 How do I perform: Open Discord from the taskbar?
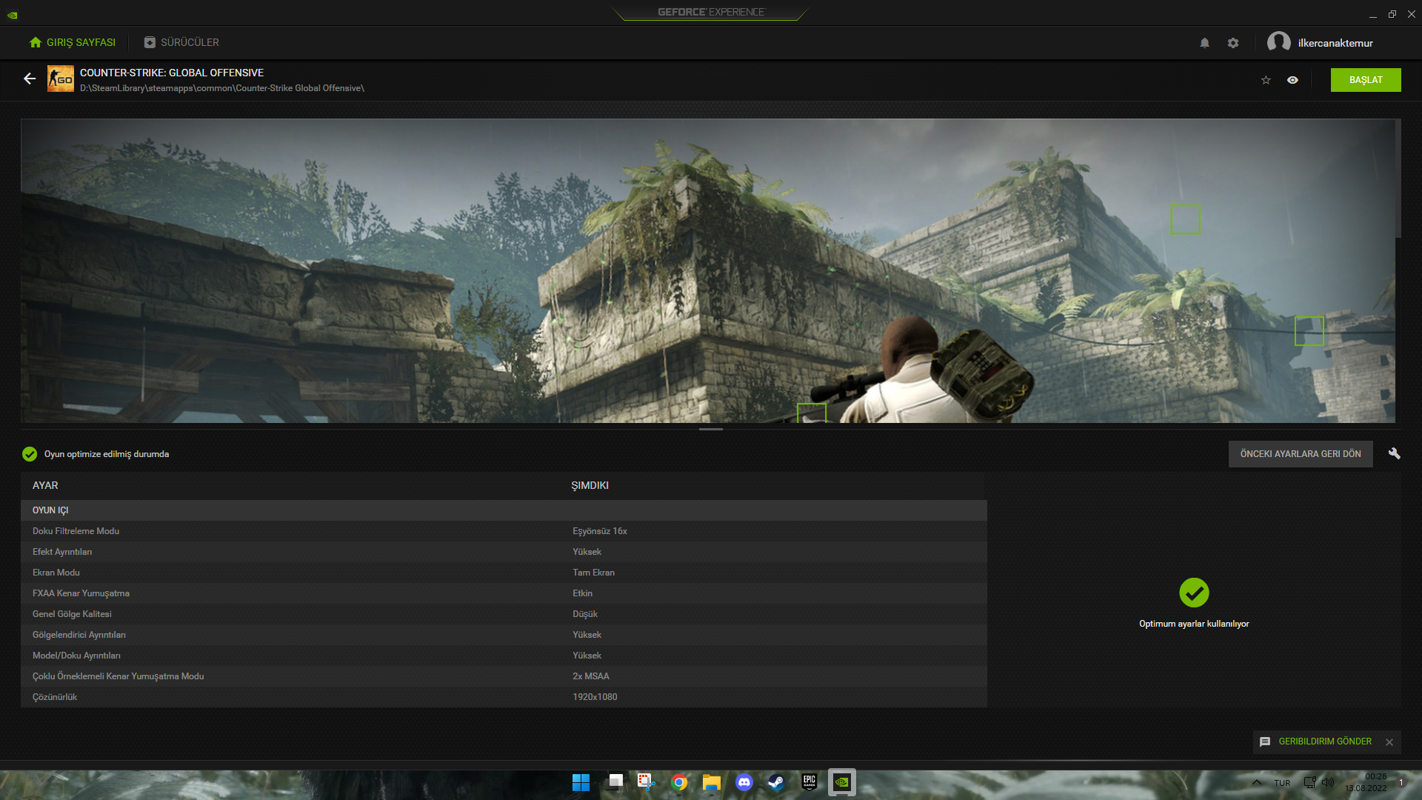[x=744, y=782]
